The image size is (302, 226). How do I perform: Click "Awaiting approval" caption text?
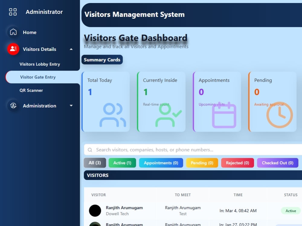point(269,104)
